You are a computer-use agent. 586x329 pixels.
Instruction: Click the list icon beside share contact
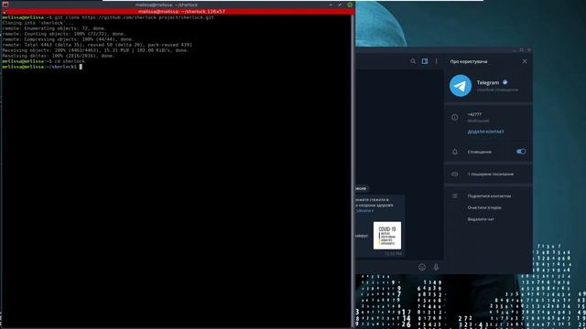(454, 196)
